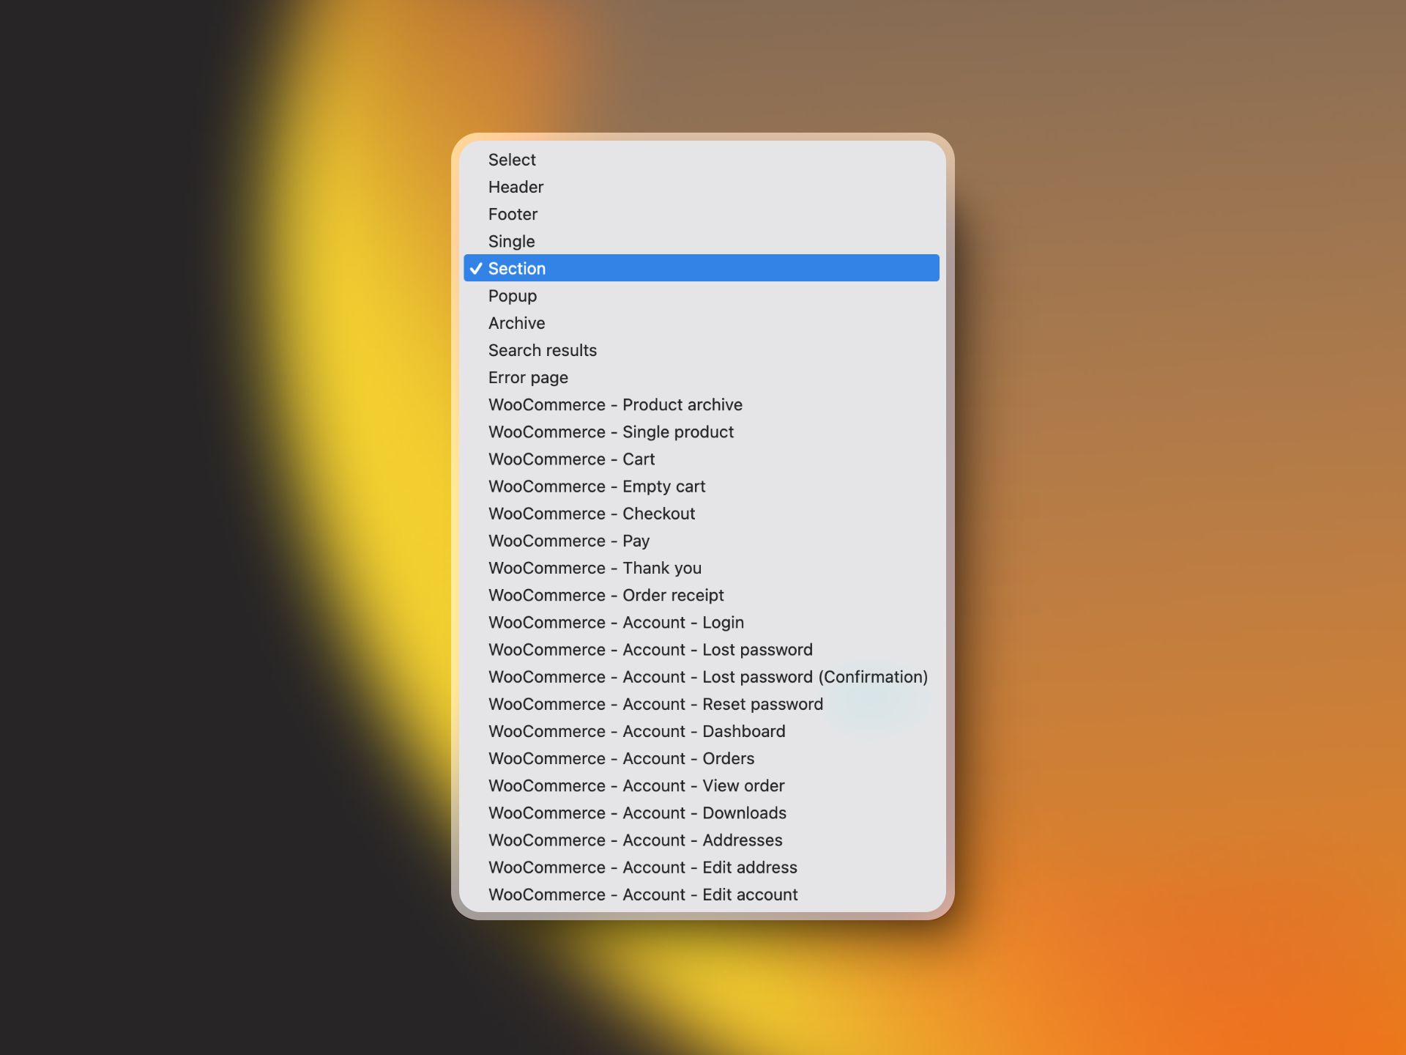
Task: Select WooCommerce - Thank you
Action: click(x=702, y=568)
